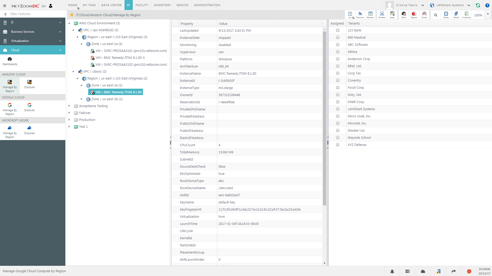Sort by the Tenants column header
Screen dimensions: 492x276
[354, 23]
